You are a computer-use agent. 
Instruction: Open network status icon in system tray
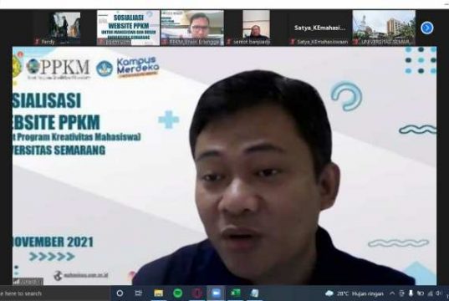pyautogui.click(x=430, y=293)
